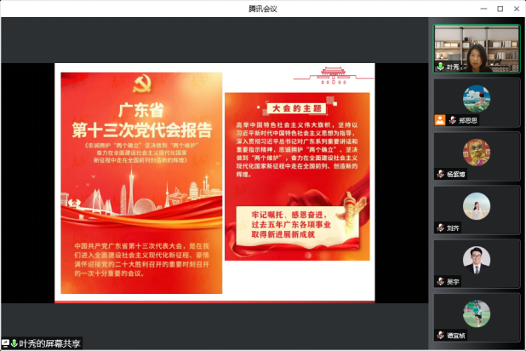
Task: Select 郑思思's participant tile avatar
Action: (x=476, y=98)
